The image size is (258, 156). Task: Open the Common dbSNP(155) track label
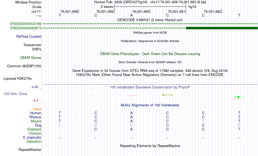24,66
